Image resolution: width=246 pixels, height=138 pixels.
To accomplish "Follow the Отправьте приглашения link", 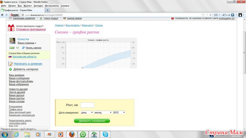I will pyautogui.click(x=31, y=29).
